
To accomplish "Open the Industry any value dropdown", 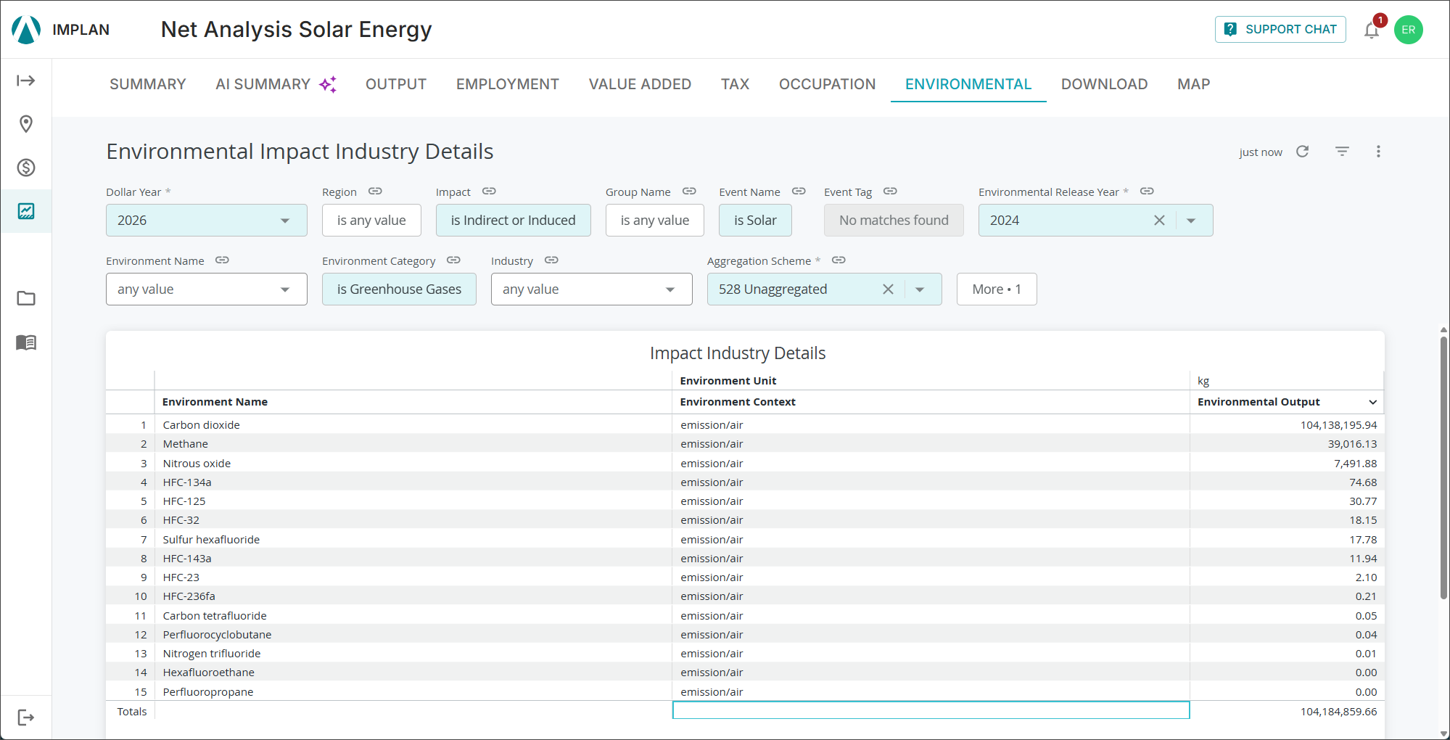I will 592,289.
